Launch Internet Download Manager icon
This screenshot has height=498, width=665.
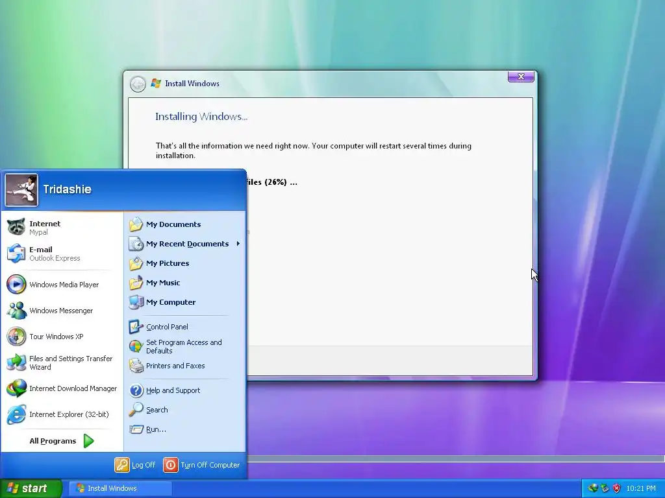pyautogui.click(x=16, y=388)
